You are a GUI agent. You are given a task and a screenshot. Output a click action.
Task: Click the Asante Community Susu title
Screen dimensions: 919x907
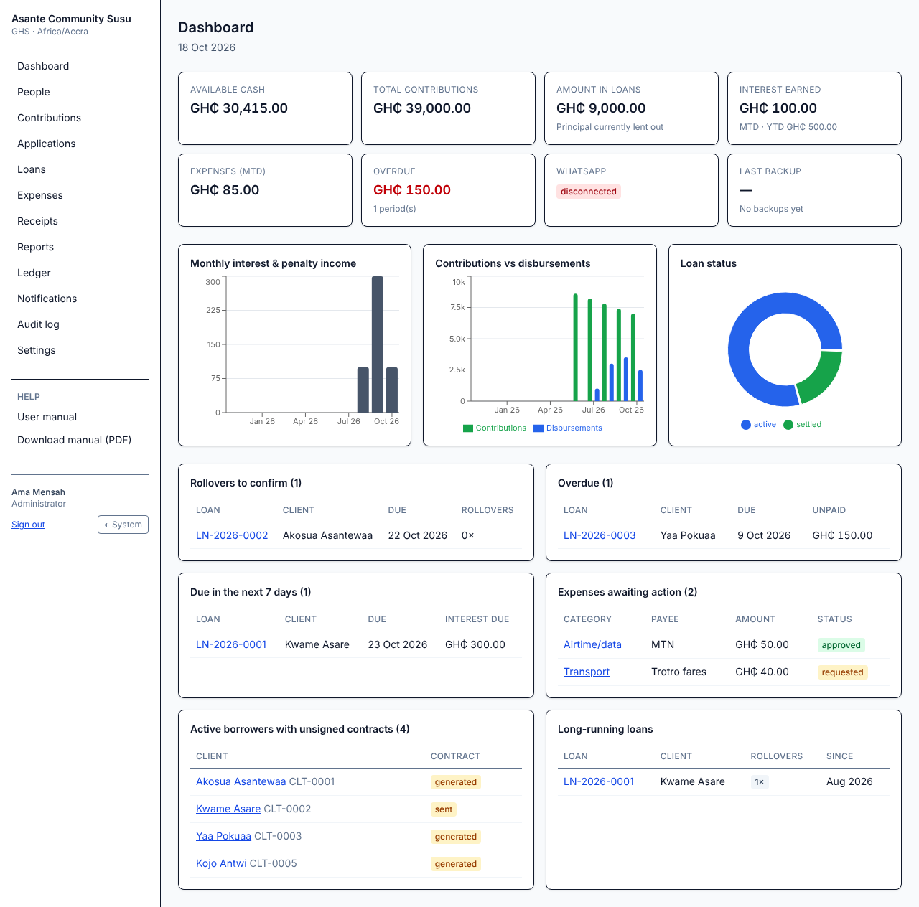71,19
